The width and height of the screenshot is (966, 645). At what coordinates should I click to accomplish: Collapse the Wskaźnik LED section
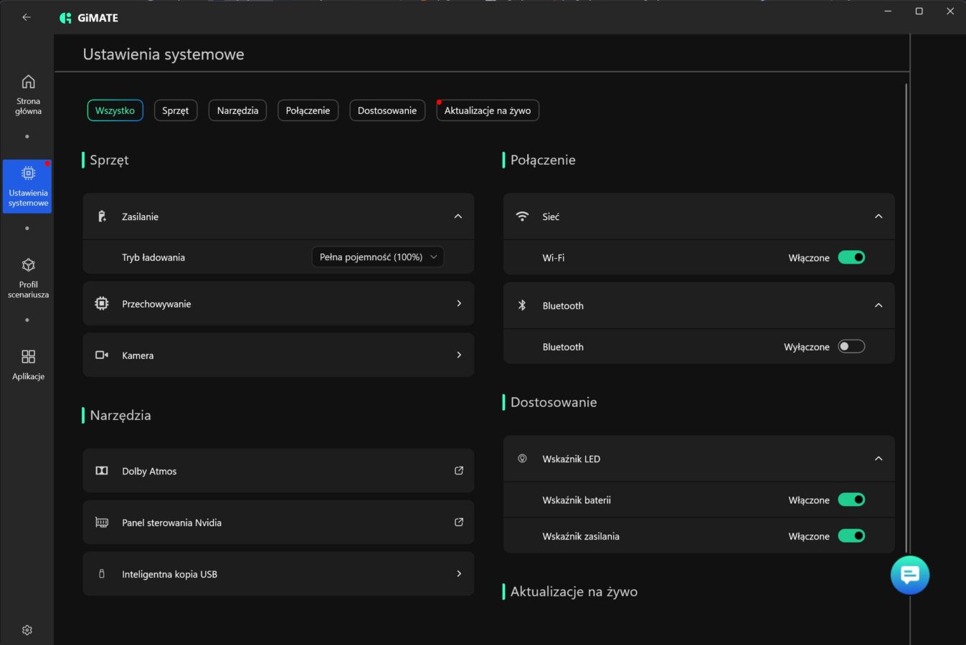coord(879,459)
